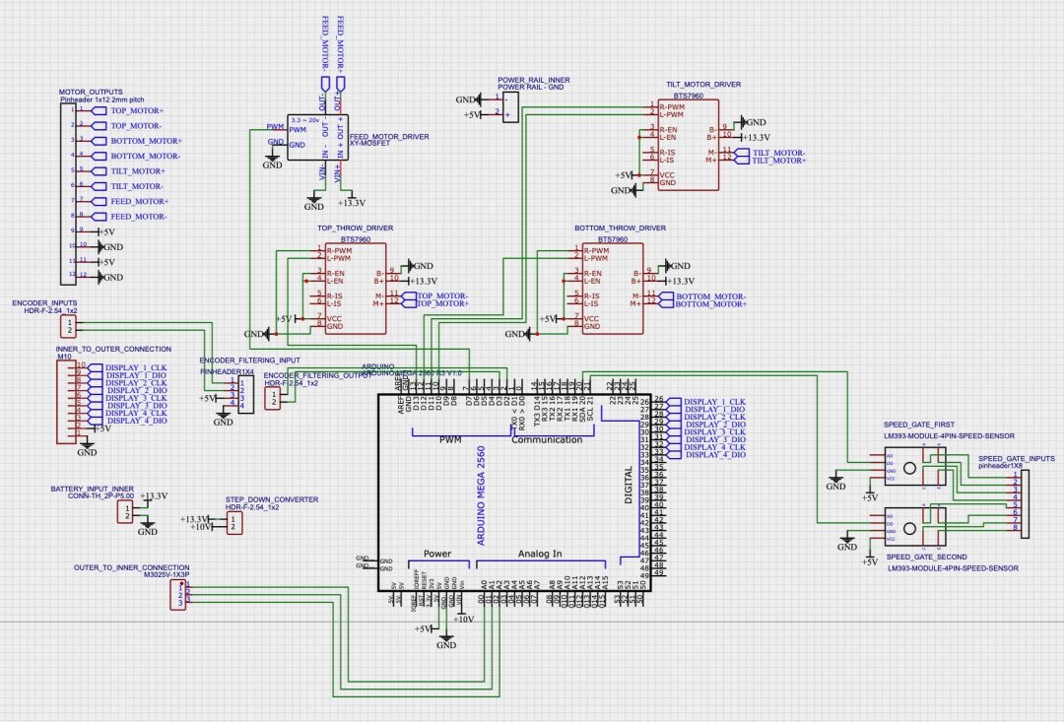Select the ENCODER_INPUTS 2-pin header symbol

pos(68,326)
